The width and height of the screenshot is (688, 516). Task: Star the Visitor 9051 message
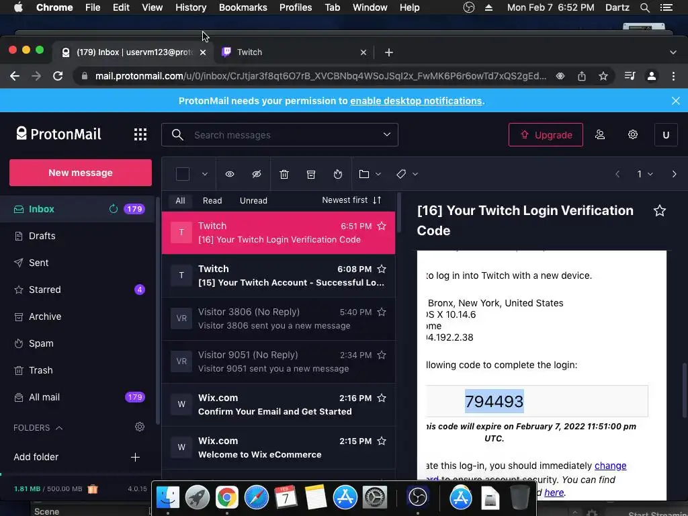382,355
